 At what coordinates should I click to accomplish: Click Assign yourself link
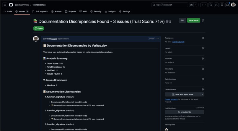click(x=178, y=42)
